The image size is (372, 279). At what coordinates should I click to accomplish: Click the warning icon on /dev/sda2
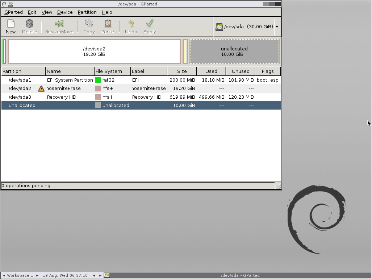coord(41,89)
